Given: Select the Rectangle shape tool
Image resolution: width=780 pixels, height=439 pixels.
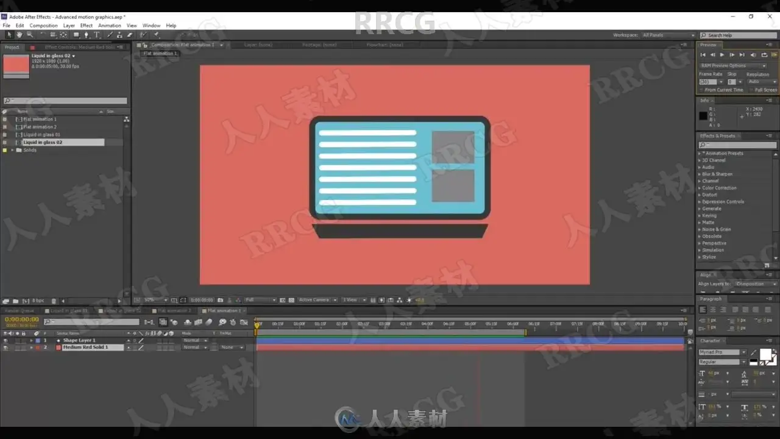Looking at the screenshot, I should (76, 35).
